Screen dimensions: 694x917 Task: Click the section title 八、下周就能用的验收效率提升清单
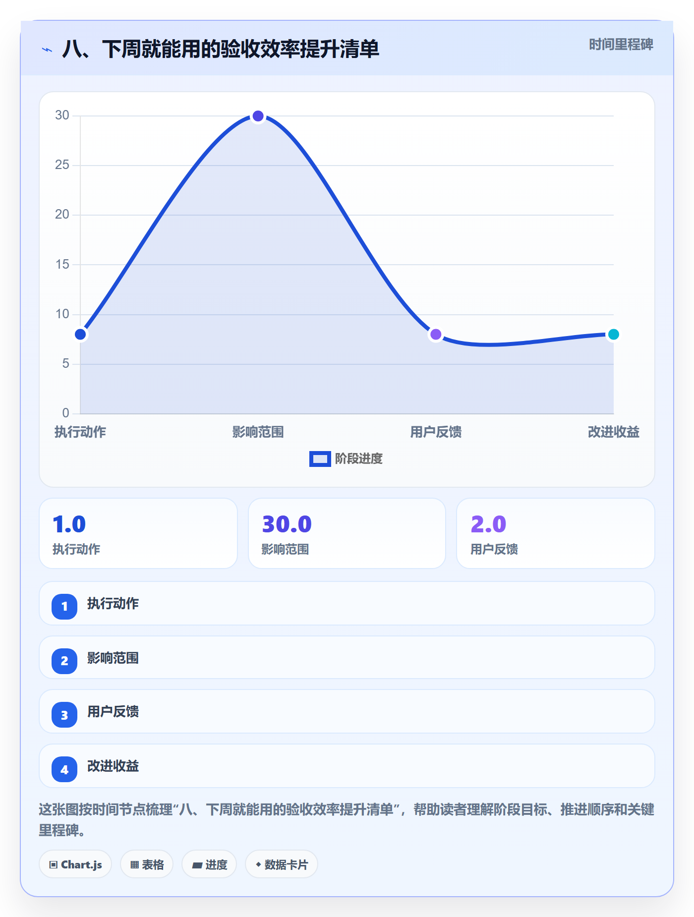click(221, 49)
